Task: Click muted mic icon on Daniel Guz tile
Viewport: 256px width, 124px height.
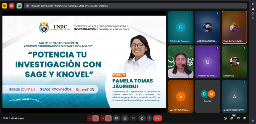Action: 244,48
